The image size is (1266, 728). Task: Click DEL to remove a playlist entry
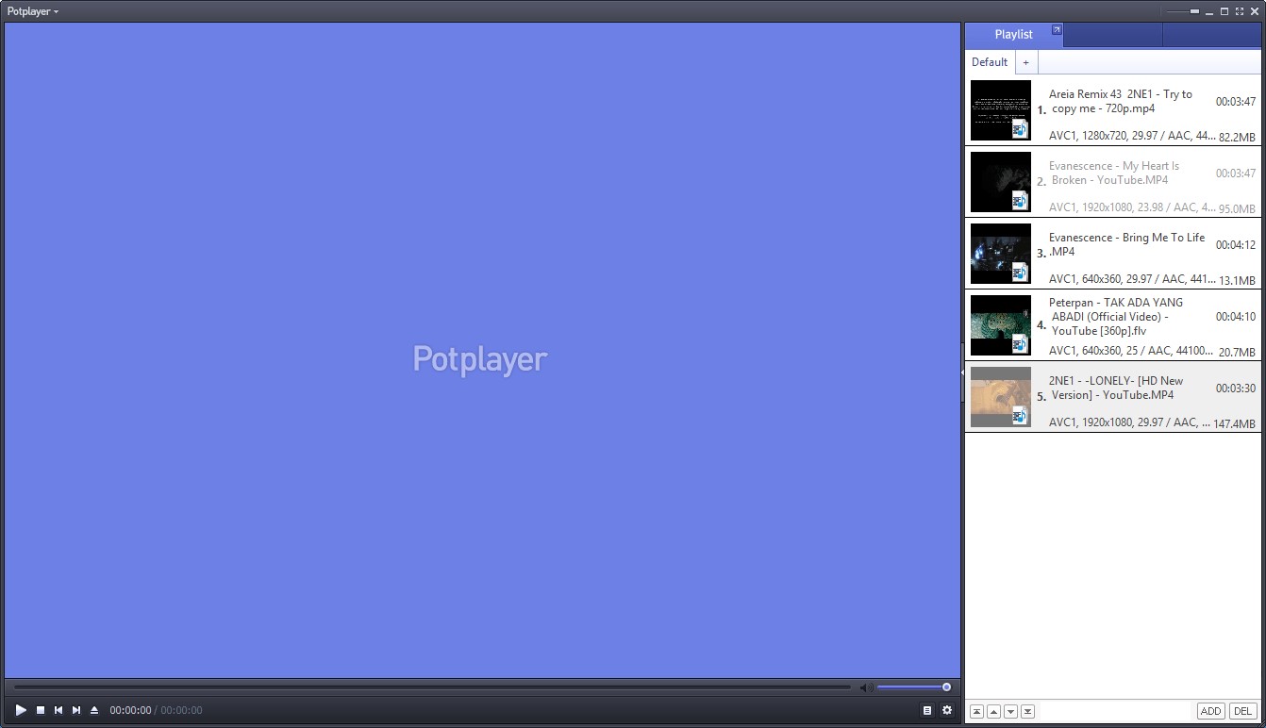(1242, 710)
